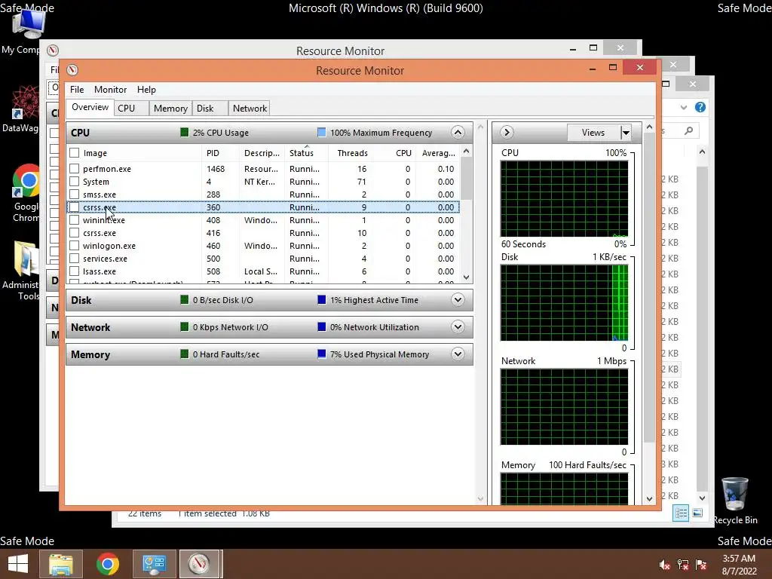Switch to the Network tab

click(250, 109)
